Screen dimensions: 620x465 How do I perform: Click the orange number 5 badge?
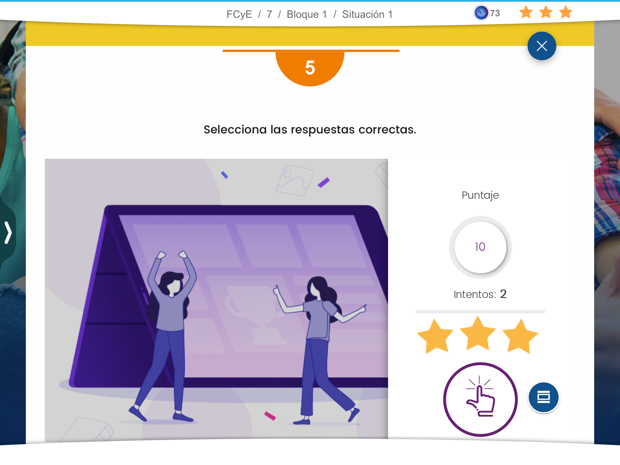[x=310, y=68]
